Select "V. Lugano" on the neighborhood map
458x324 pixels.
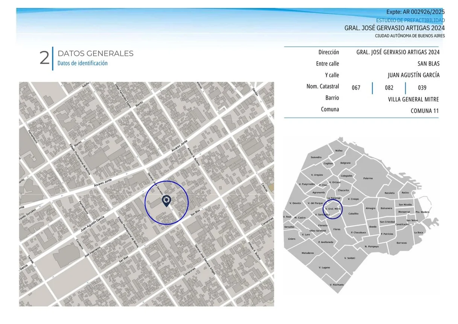pos(324,267)
